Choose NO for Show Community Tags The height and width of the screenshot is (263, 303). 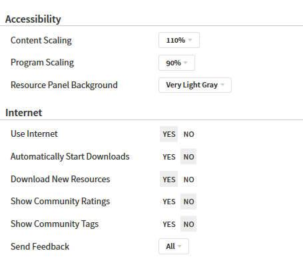click(188, 224)
